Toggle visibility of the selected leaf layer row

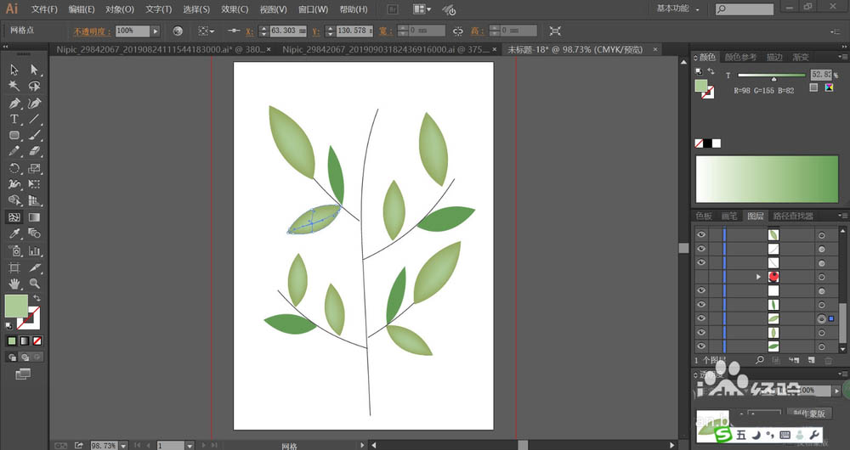701,318
